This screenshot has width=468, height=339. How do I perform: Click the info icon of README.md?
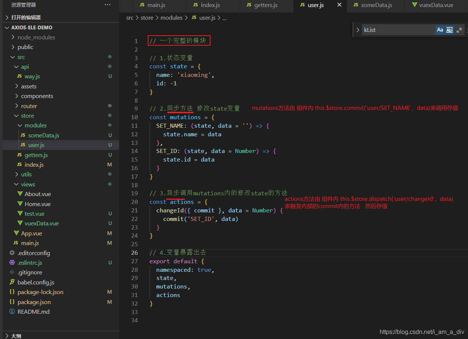[x=12, y=312]
